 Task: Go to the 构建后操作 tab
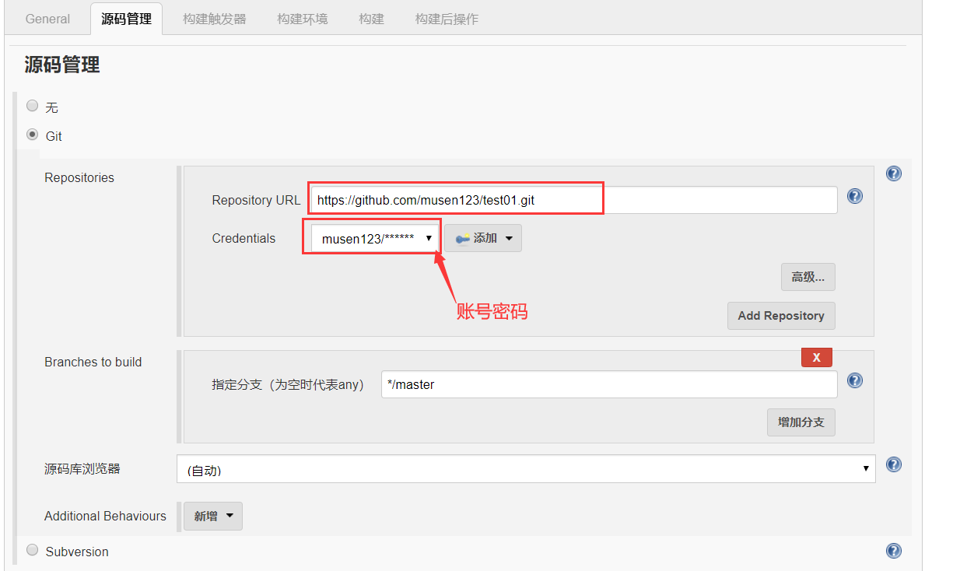point(447,19)
